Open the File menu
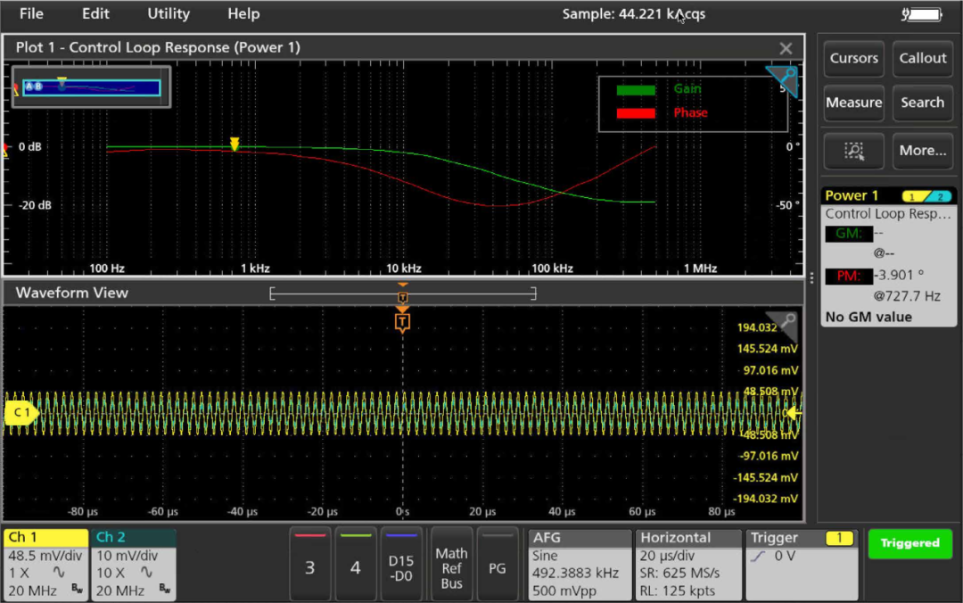Image resolution: width=963 pixels, height=603 pixels. (x=31, y=13)
